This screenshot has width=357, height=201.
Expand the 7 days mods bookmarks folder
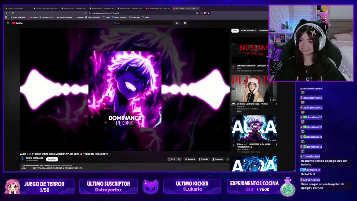pos(135,17)
